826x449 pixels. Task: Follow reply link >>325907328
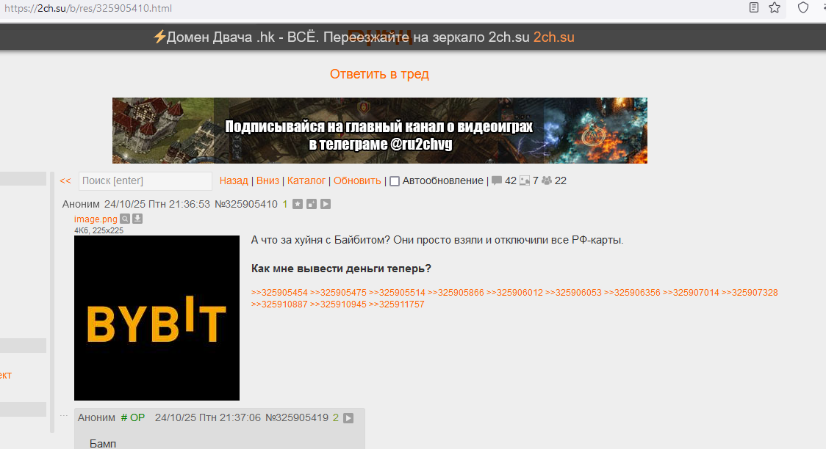click(750, 293)
